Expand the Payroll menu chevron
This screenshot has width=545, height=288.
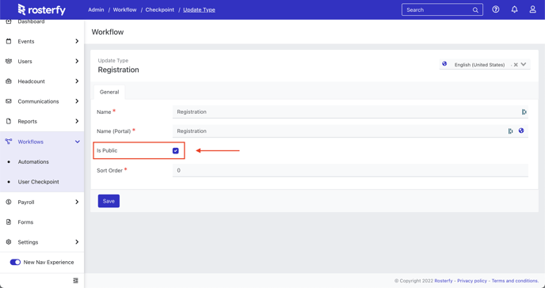tap(77, 202)
